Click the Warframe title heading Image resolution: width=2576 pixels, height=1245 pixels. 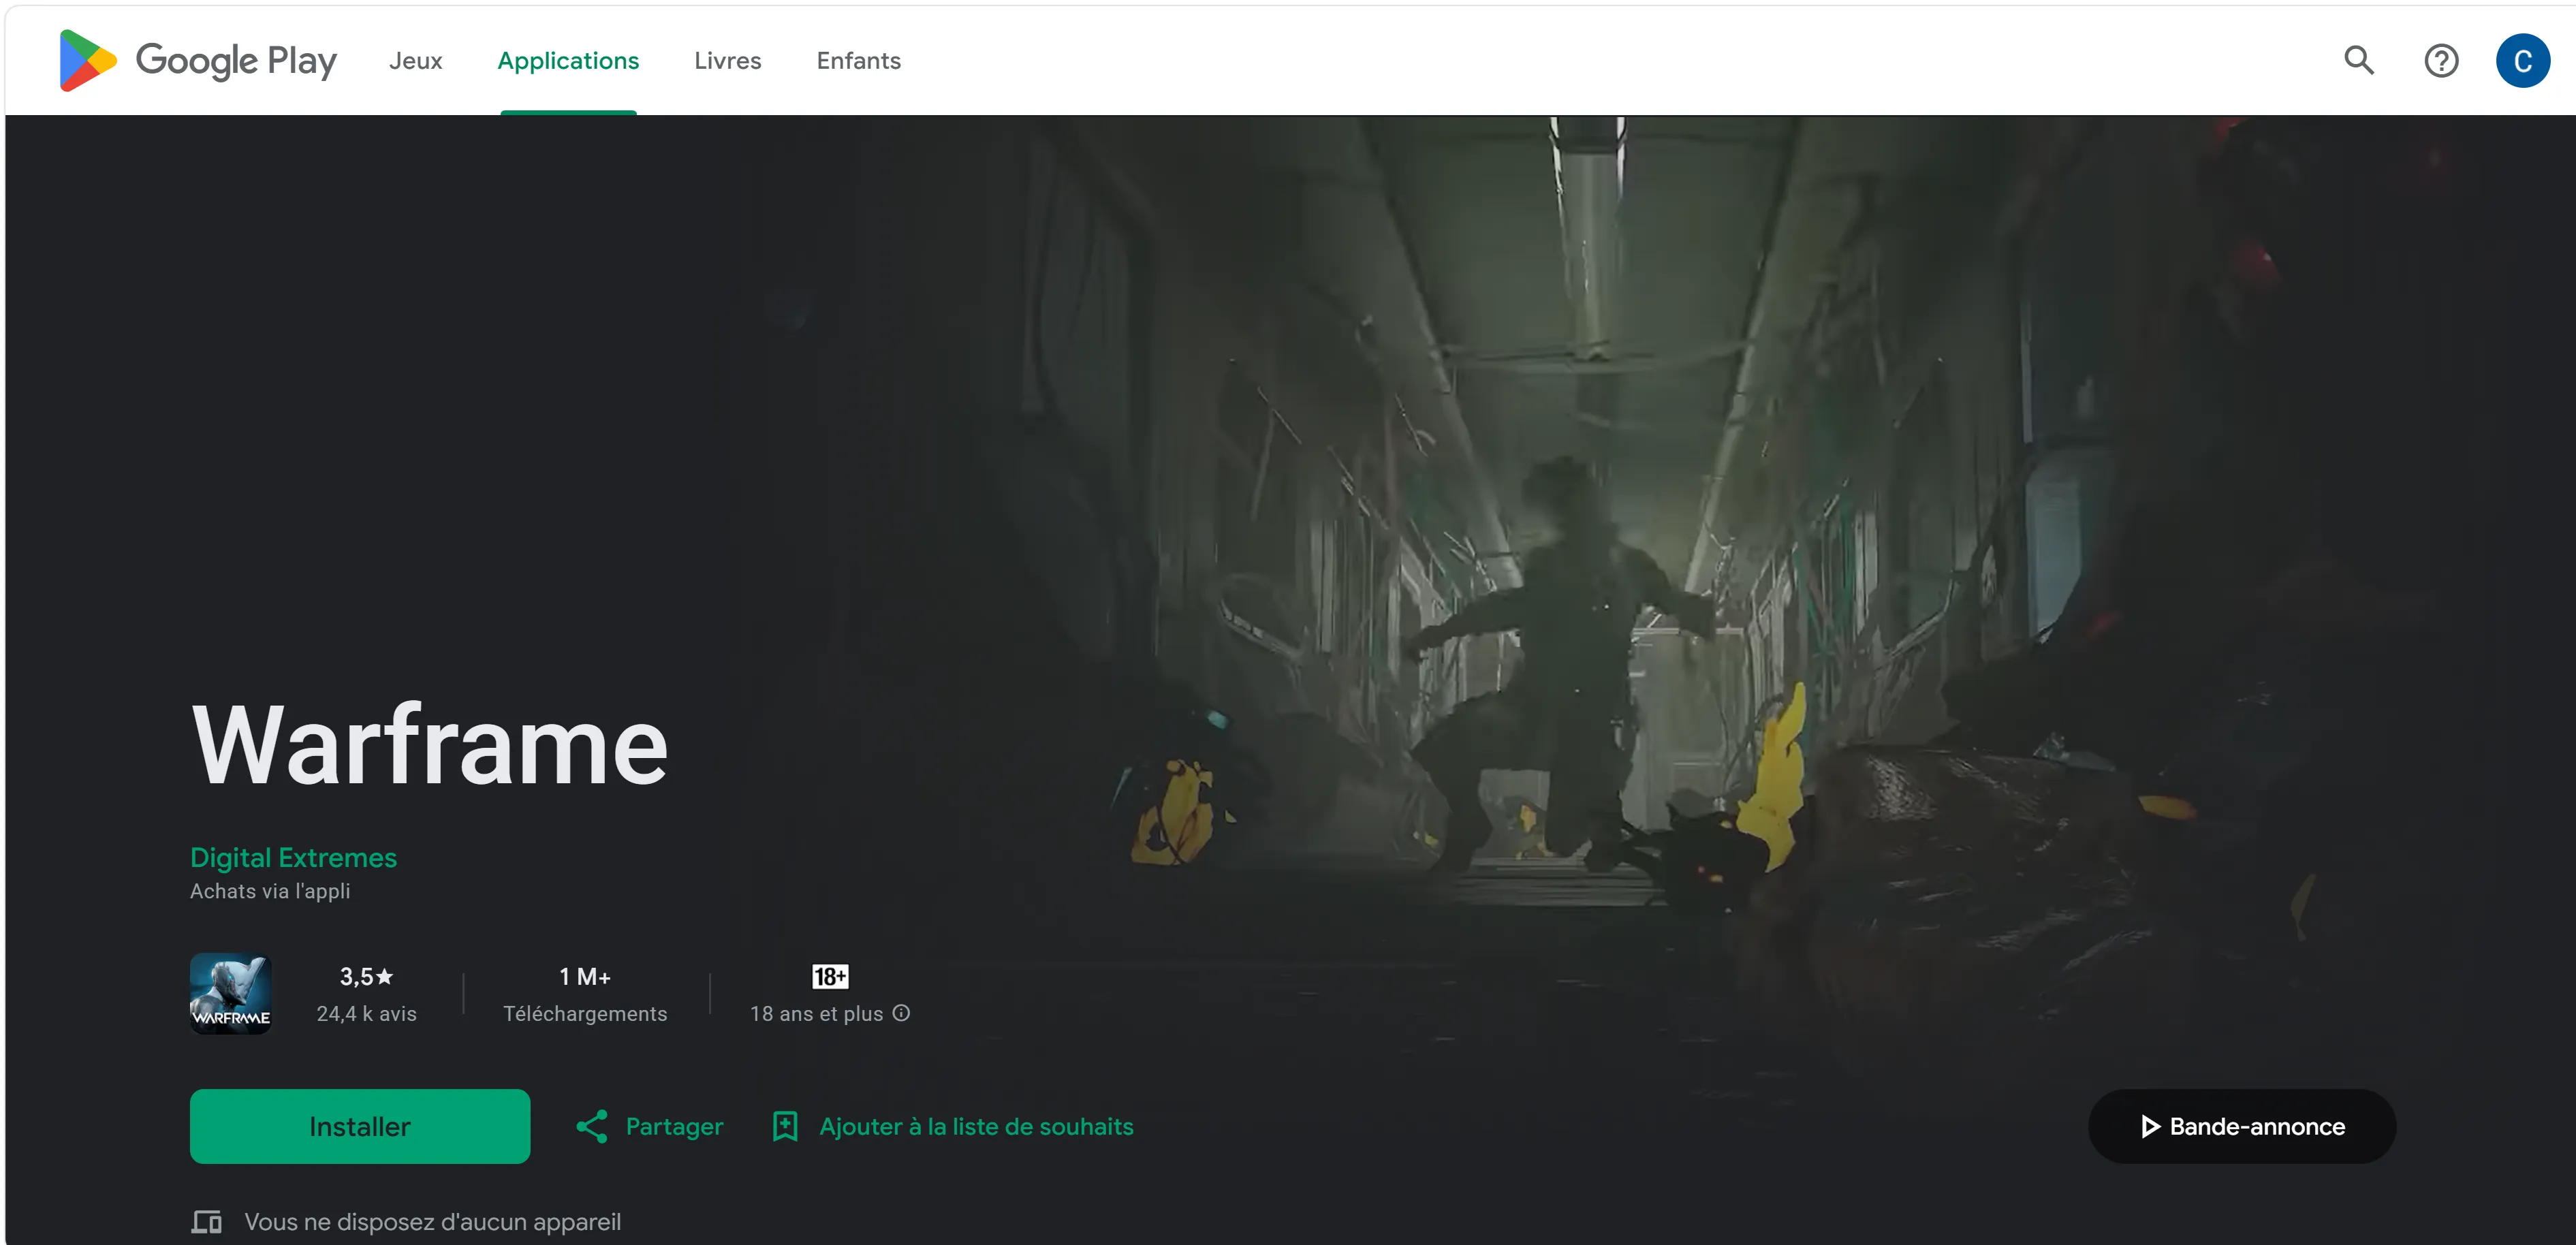[430, 745]
